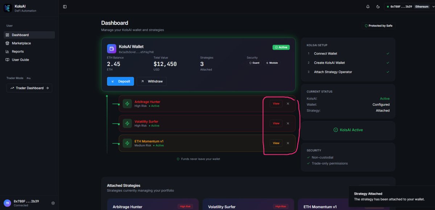Image resolution: width=435 pixels, height=210 pixels.
Task: Click the Guard security badge
Action: (254, 63)
